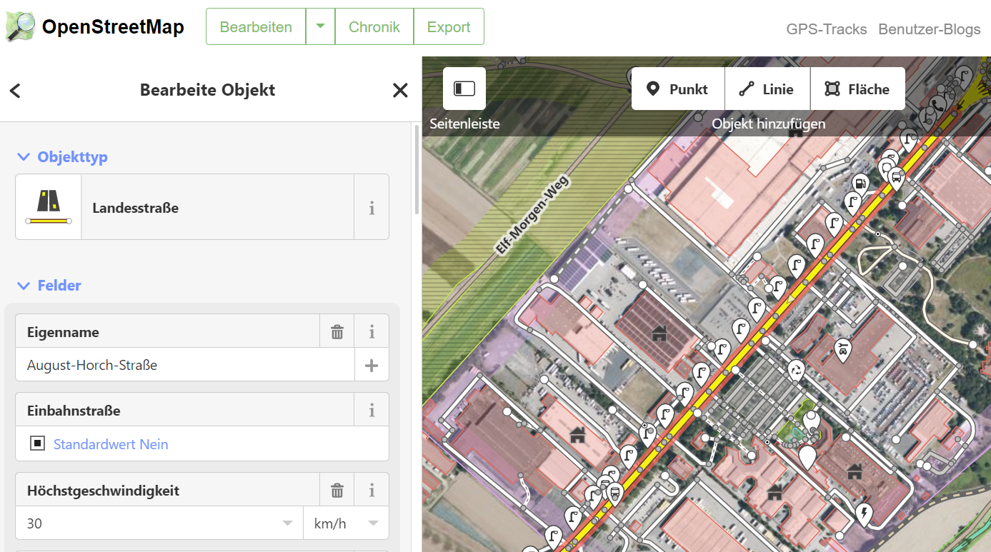Open info for the Landesstraße object type
This screenshot has height=552, width=991.
372,208
